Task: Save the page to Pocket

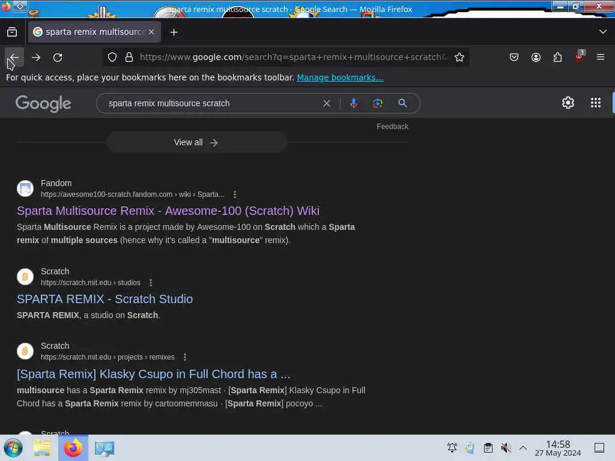Action: [x=514, y=57]
